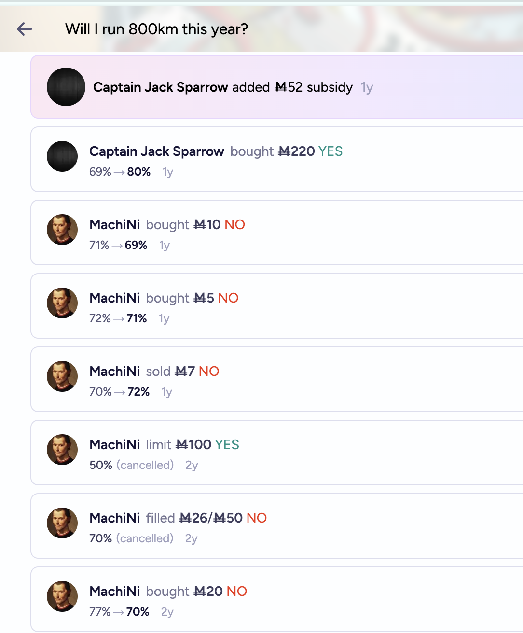
Task: Click MachiNi name on filled Ṁ26/Ṁ50 NO order
Action: tap(114, 518)
